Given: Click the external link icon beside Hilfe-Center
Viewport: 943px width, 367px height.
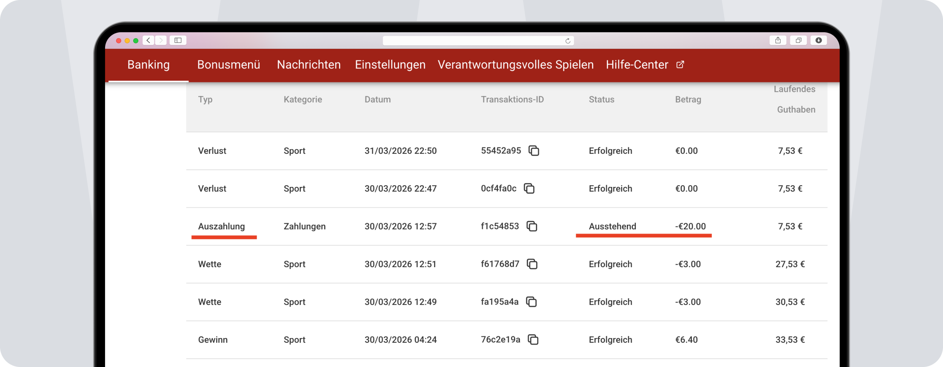Looking at the screenshot, I should click(x=680, y=65).
